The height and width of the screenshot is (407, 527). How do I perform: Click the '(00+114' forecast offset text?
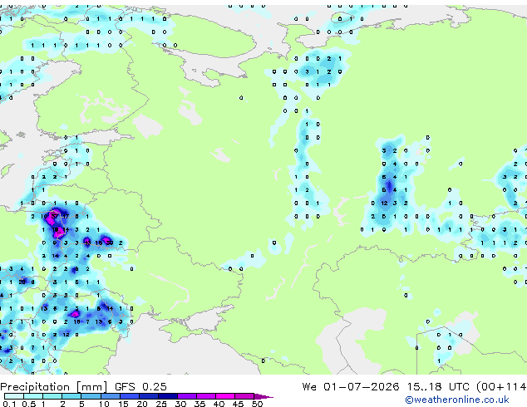[501, 386]
